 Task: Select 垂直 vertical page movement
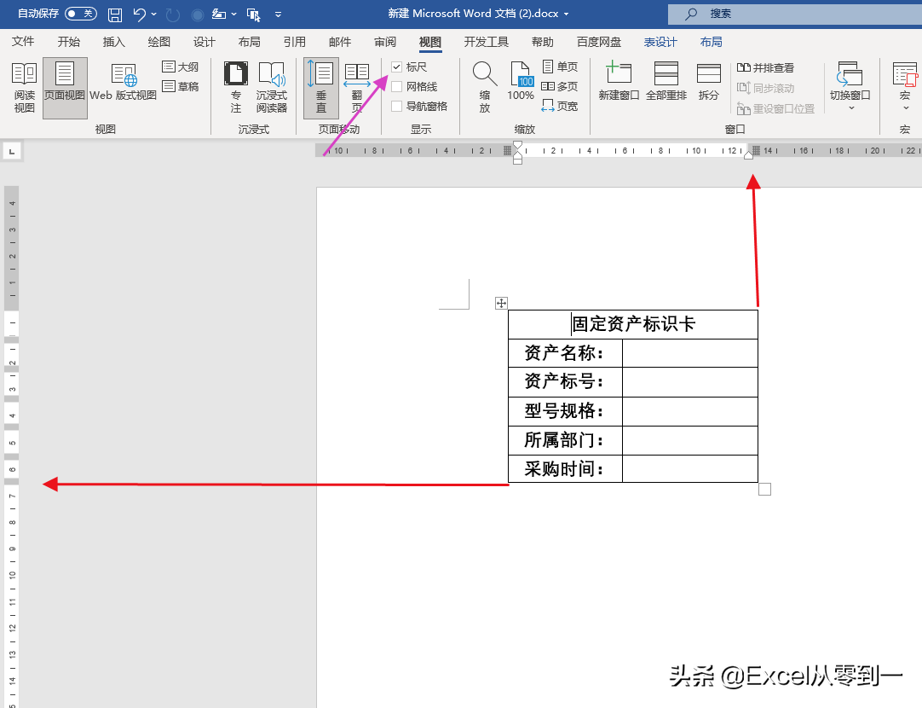pos(321,88)
